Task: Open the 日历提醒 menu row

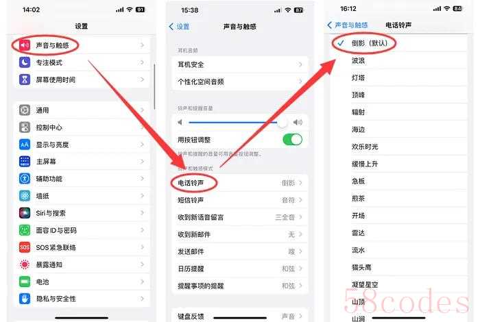Action: pyautogui.click(x=240, y=269)
